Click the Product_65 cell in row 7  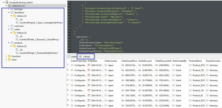tap(197, 96)
